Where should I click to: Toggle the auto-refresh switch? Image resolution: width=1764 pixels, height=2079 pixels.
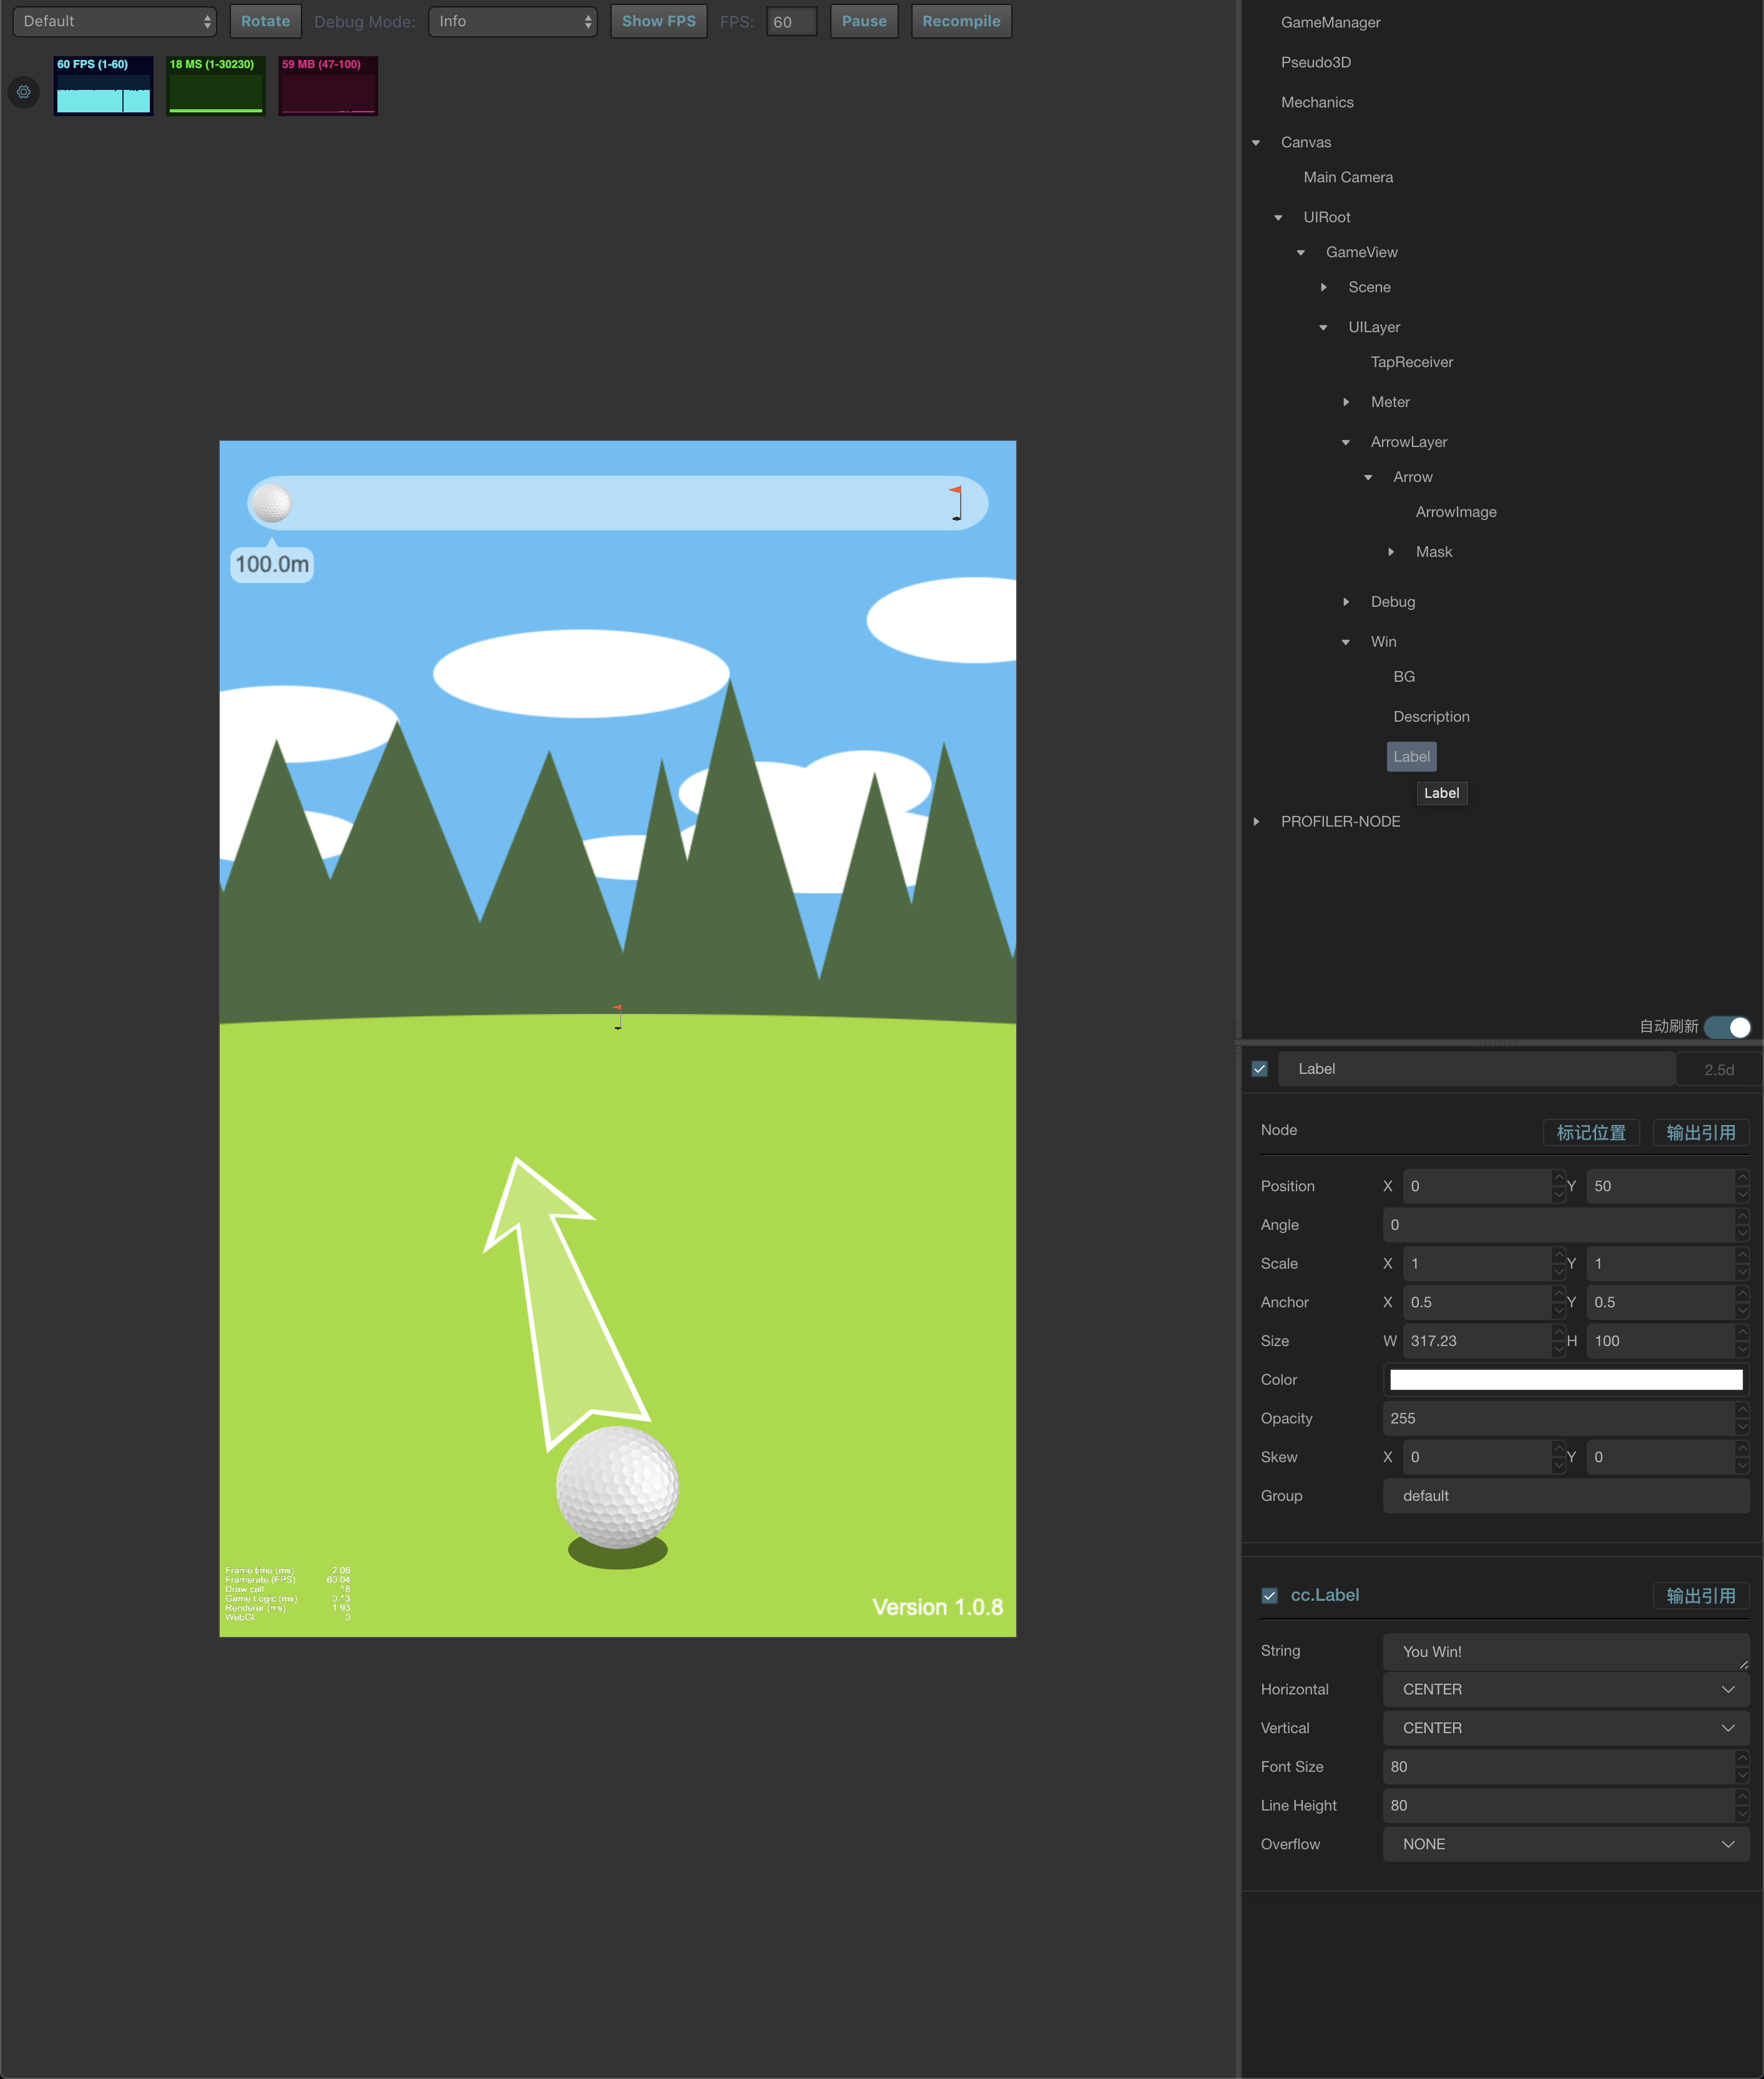1727,1027
